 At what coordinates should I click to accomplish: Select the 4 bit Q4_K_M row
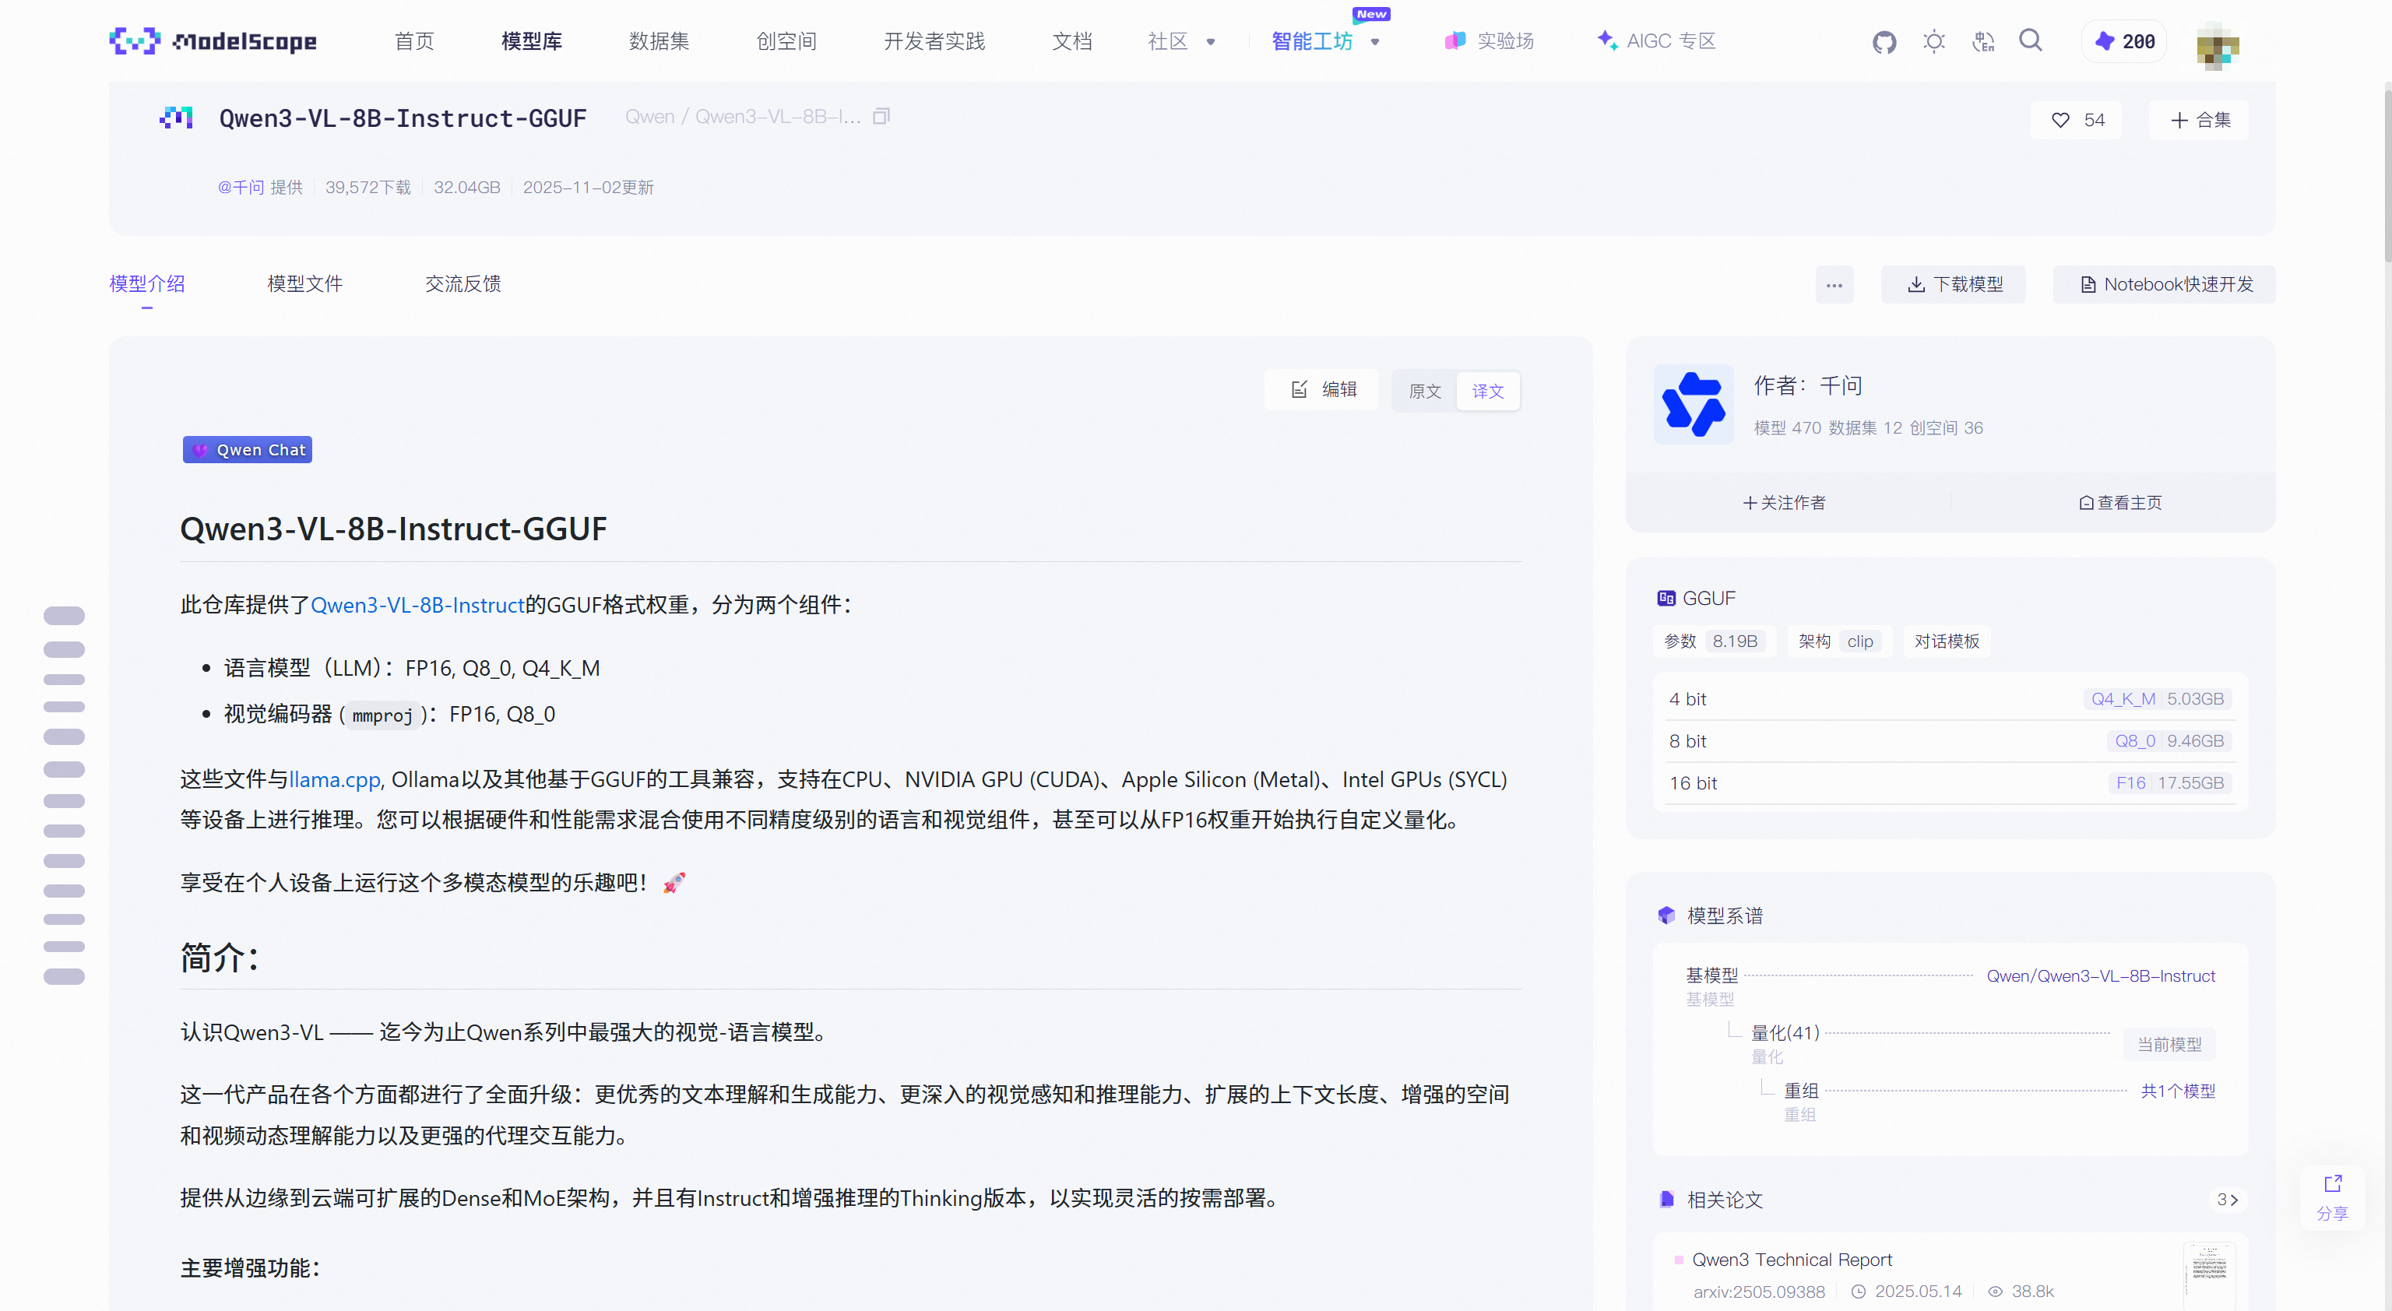[1950, 698]
